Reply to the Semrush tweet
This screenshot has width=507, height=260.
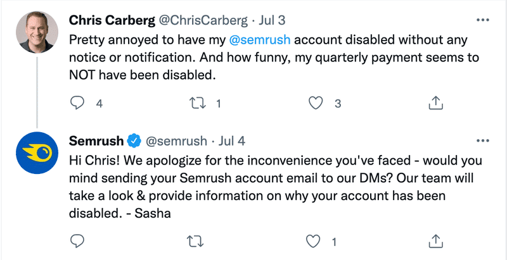point(77,241)
